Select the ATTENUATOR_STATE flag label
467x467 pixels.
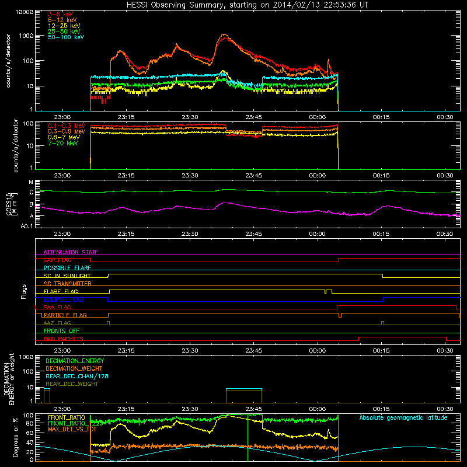coord(71,252)
